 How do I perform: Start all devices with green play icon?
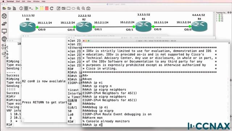pos(37,8)
